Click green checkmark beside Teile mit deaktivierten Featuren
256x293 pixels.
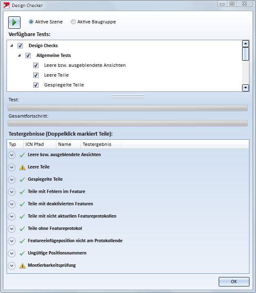pos(23,204)
